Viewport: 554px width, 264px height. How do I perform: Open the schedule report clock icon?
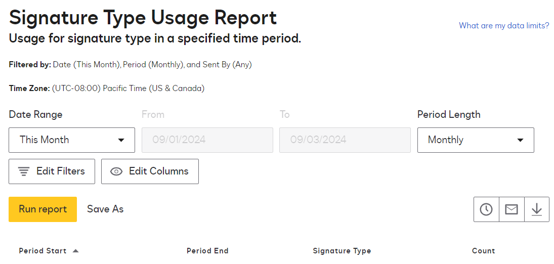click(486, 209)
